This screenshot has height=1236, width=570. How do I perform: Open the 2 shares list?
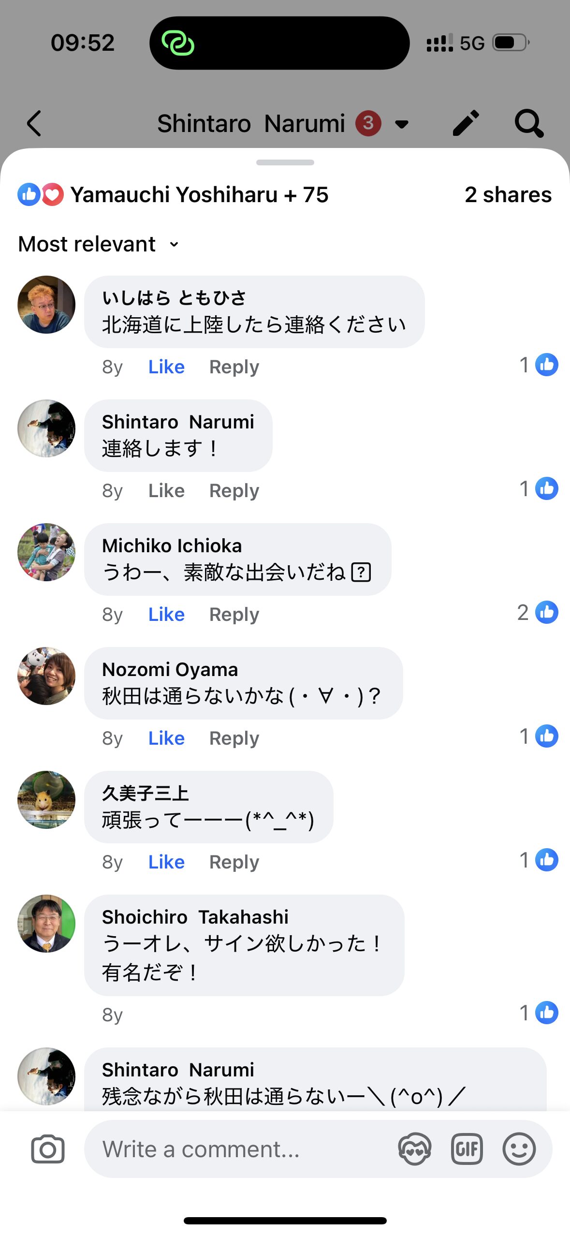508,195
